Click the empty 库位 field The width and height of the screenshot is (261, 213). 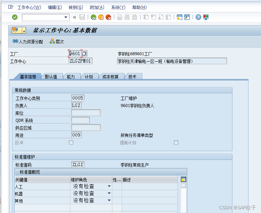pyautogui.click(x=86, y=113)
